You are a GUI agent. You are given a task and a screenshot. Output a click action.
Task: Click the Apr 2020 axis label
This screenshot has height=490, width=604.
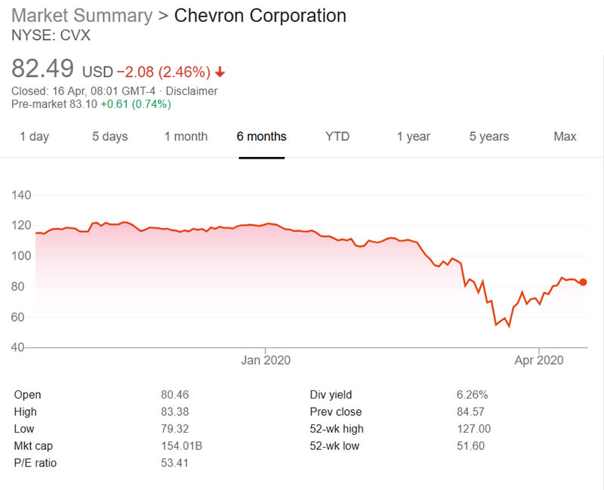coord(540,360)
